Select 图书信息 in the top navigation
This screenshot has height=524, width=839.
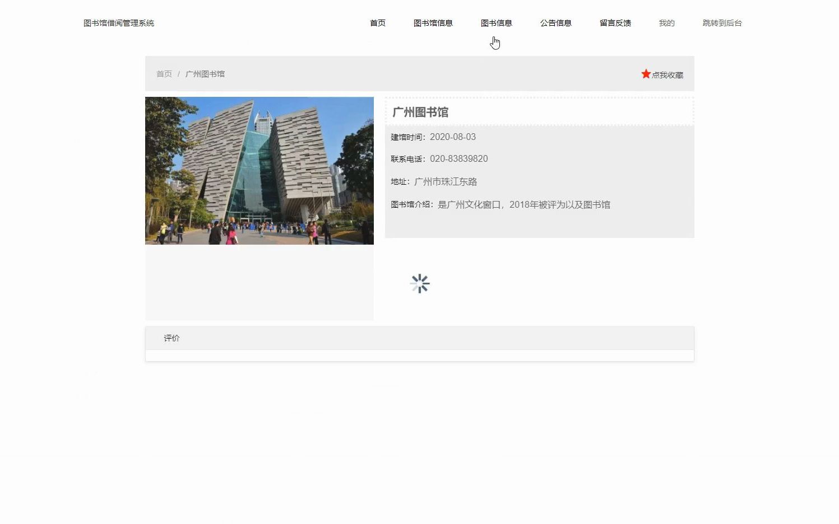click(497, 23)
